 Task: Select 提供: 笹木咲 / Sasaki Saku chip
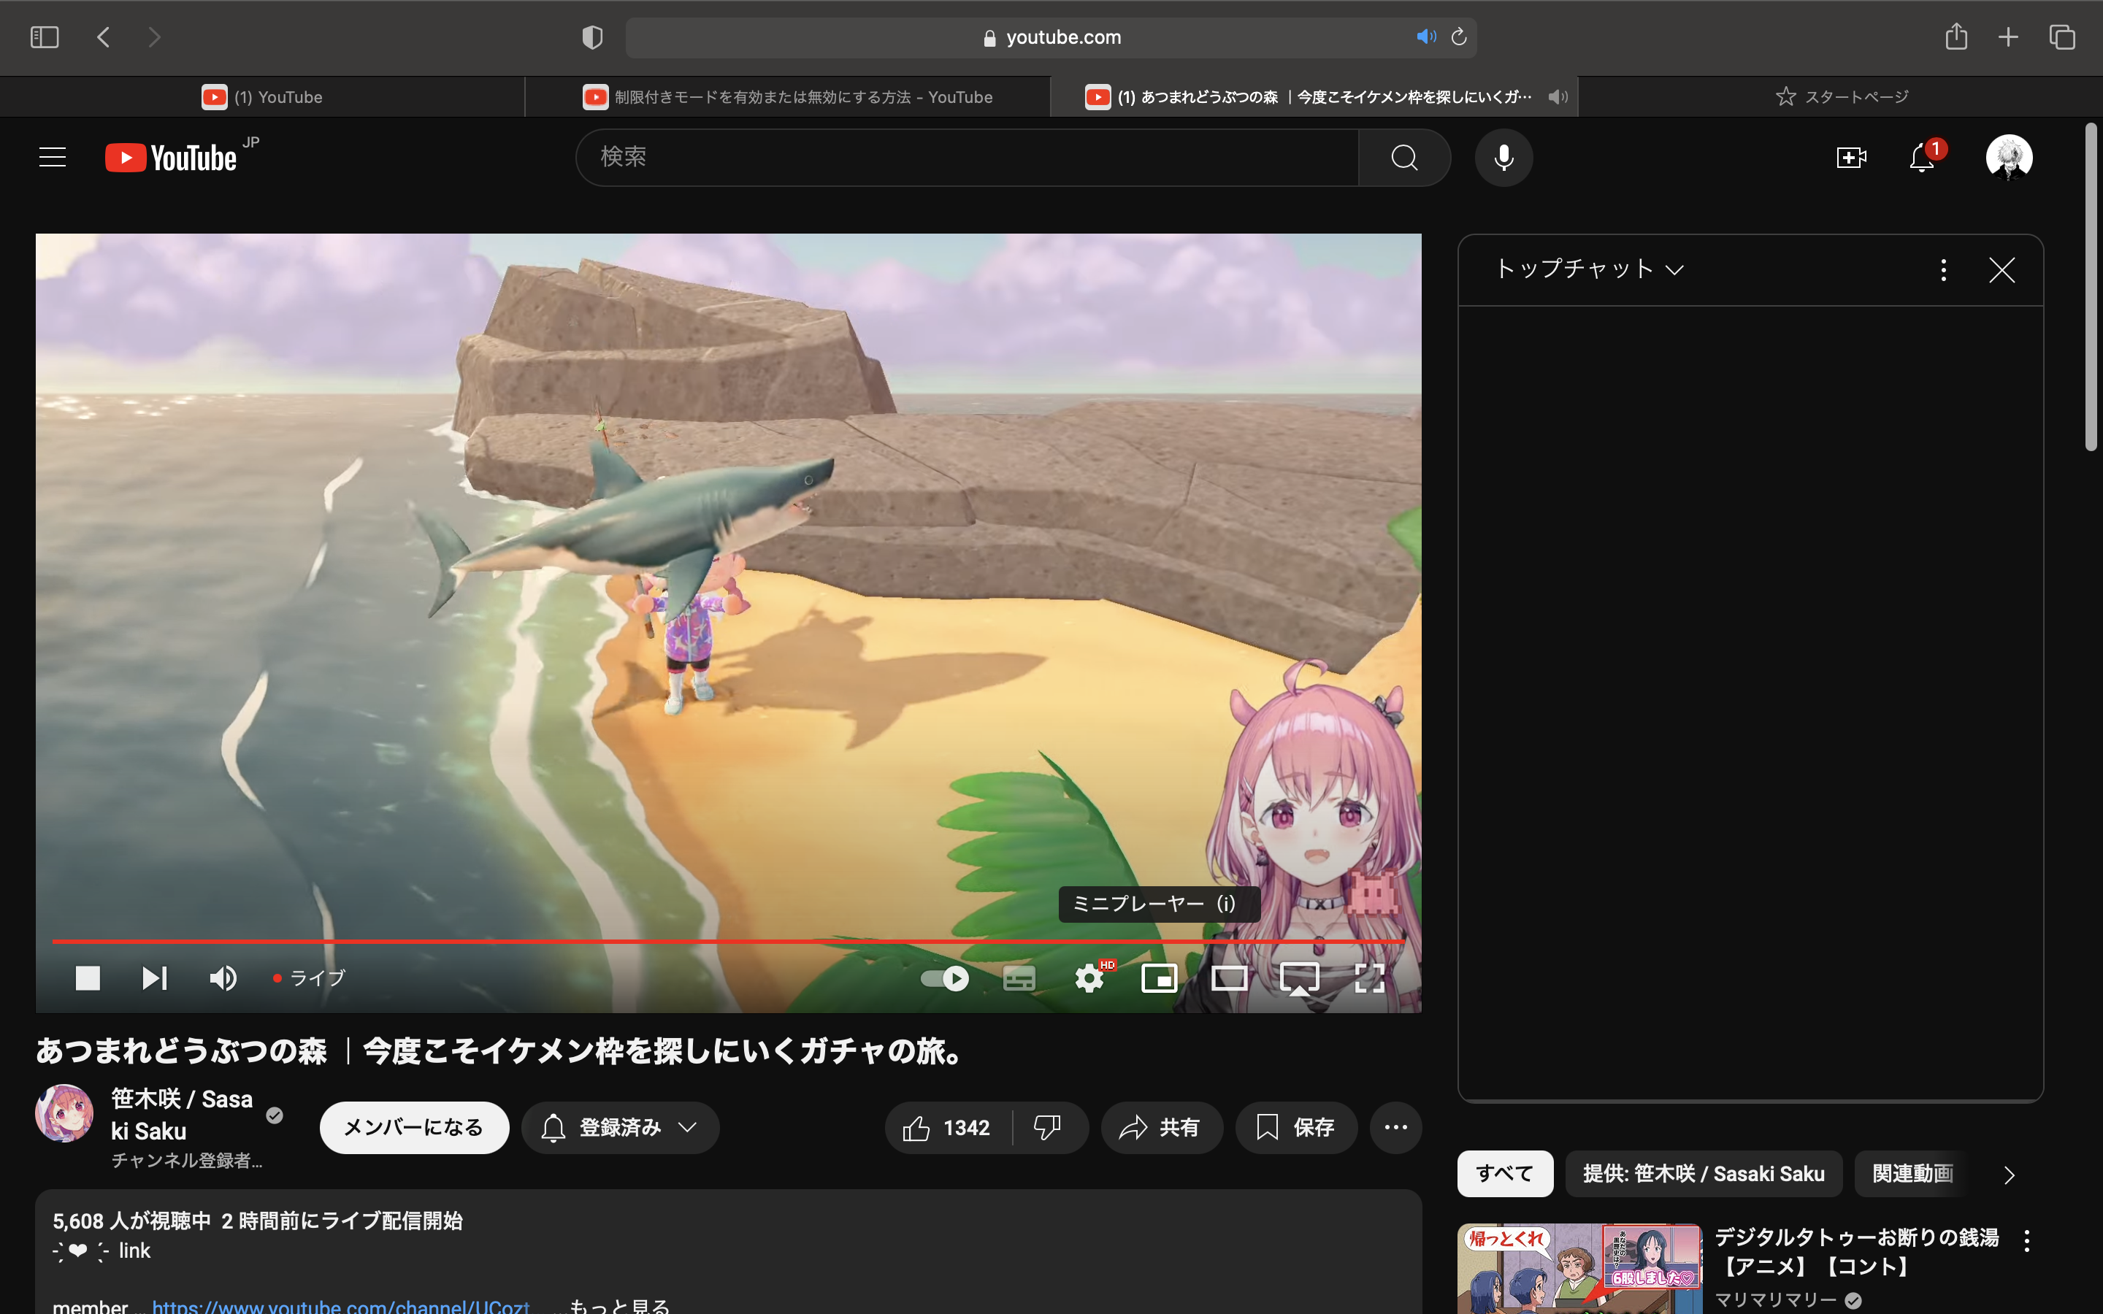1704,1174
